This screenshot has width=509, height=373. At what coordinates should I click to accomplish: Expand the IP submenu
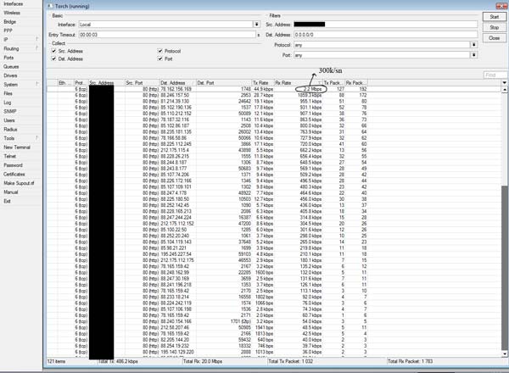point(21,40)
